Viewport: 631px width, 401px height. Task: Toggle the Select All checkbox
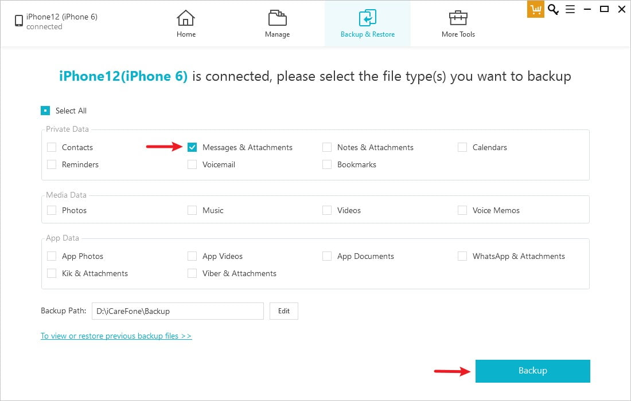pos(45,110)
